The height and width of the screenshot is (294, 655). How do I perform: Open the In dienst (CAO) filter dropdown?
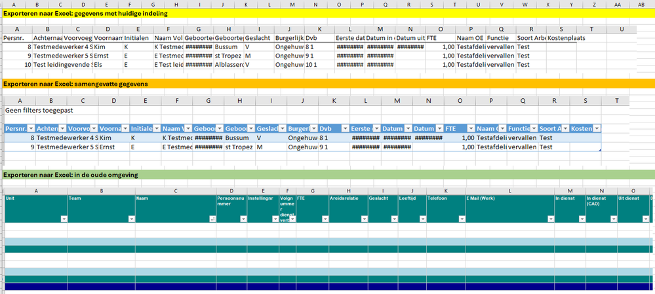click(x=613, y=219)
